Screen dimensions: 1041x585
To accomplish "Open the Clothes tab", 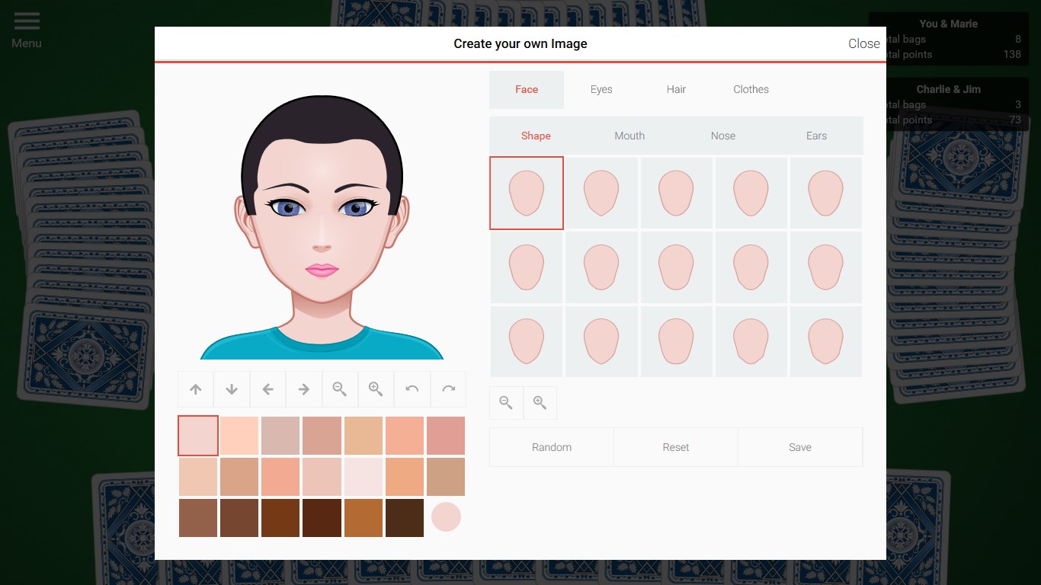I will click(751, 89).
